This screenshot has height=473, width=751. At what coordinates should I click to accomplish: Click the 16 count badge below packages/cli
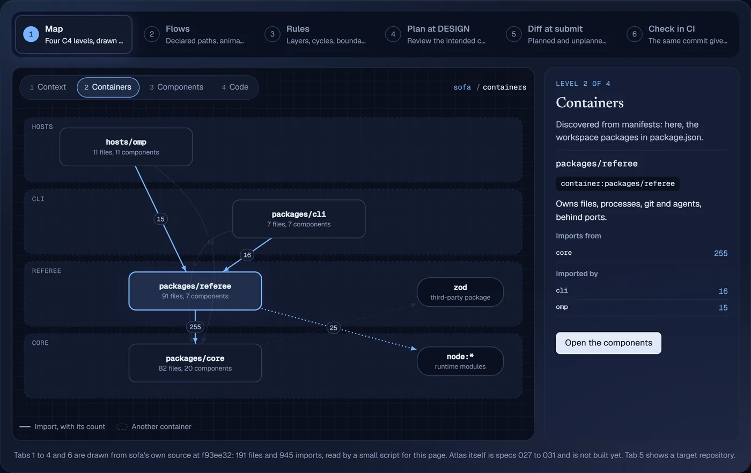247,255
